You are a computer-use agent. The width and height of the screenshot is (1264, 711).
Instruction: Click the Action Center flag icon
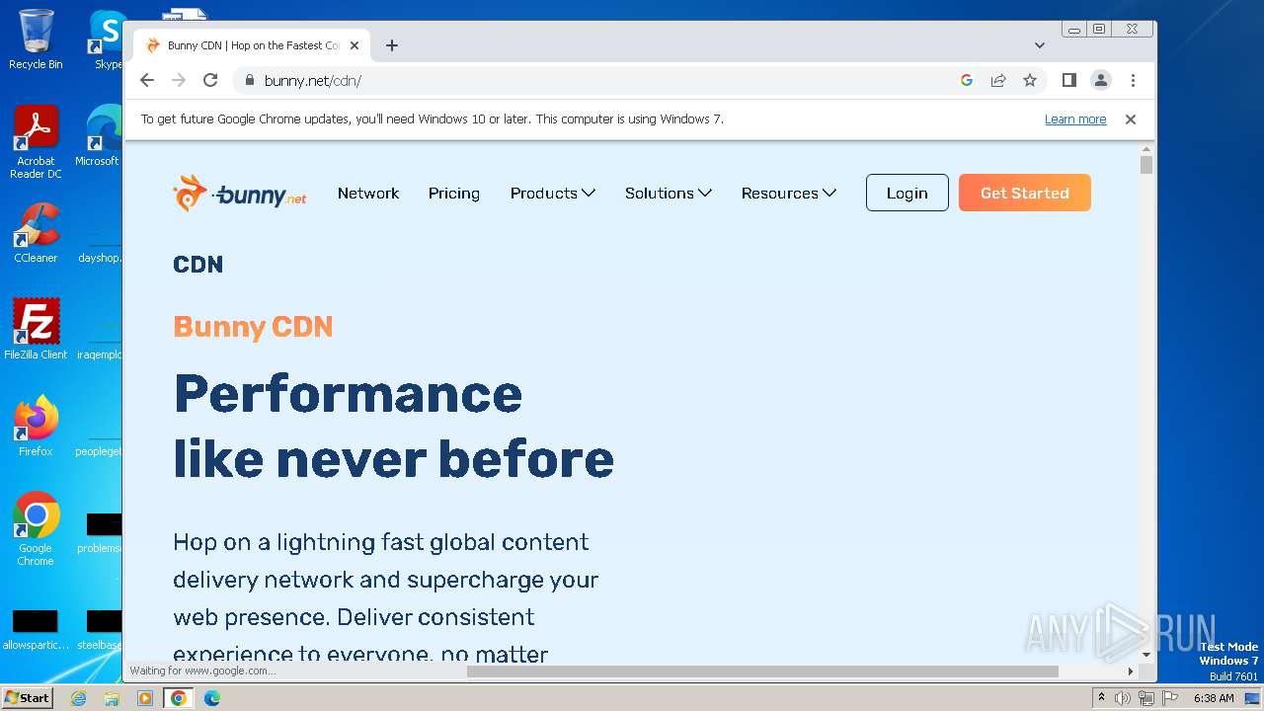point(1170,698)
